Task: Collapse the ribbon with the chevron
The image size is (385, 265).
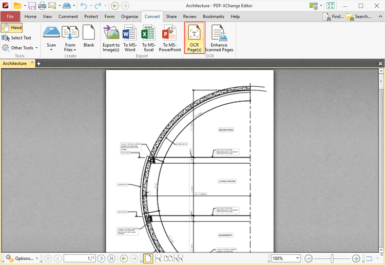Action: coord(380,16)
